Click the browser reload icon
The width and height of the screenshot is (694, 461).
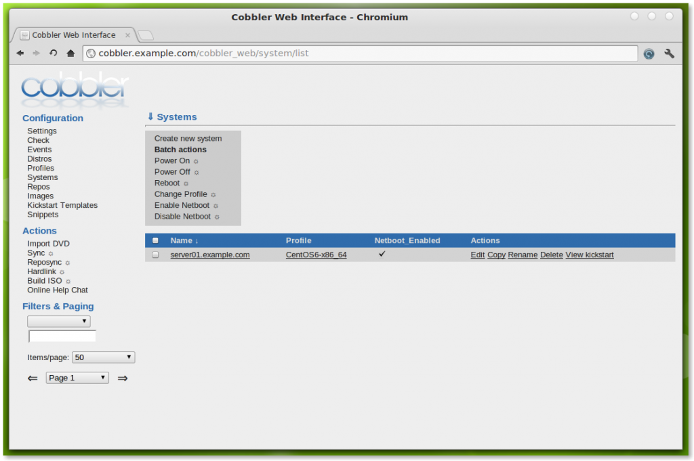coord(53,53)
